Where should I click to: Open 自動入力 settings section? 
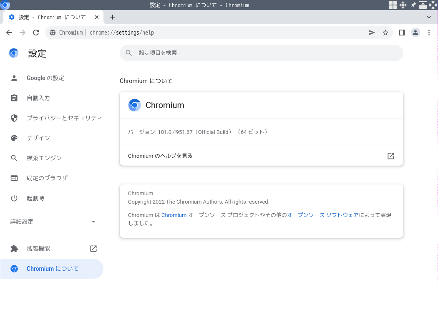click(x=52, y=98)
